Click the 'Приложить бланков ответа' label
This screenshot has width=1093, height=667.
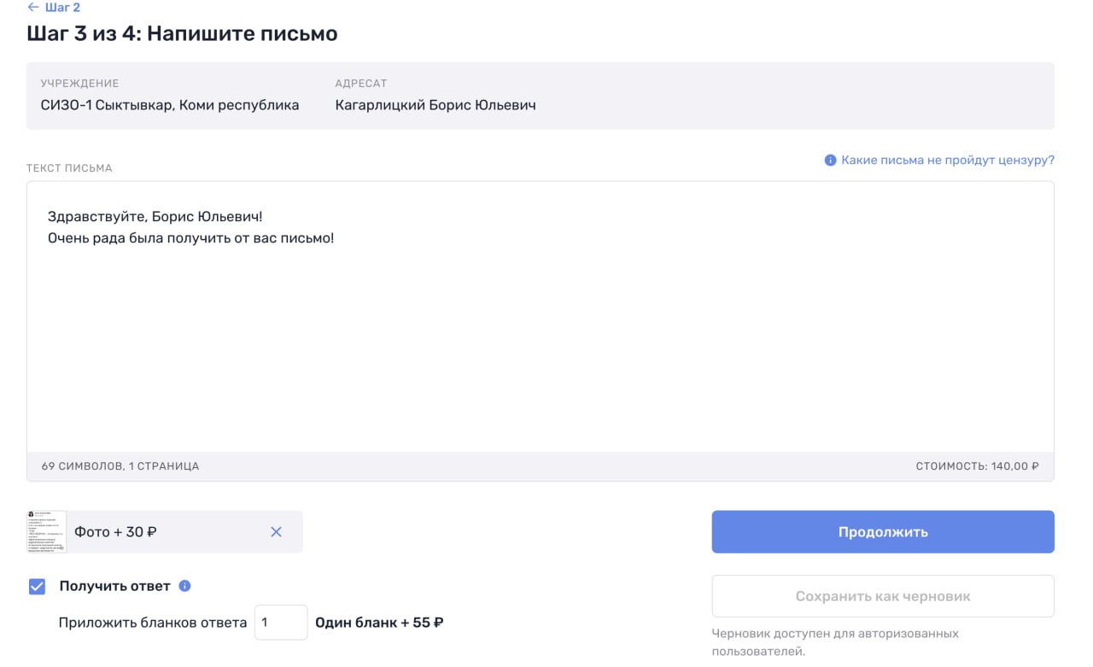point(153,623)
